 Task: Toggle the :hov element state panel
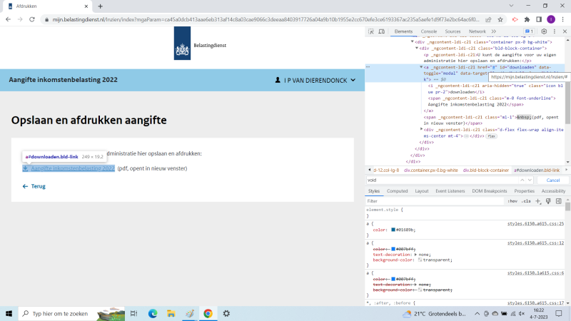pos(512,201)
